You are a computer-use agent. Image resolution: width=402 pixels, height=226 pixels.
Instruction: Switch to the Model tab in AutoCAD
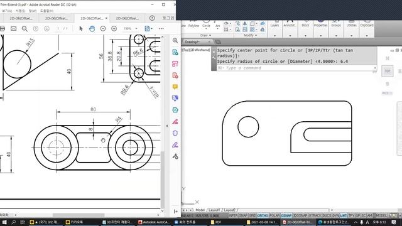[x=200, y=210]
